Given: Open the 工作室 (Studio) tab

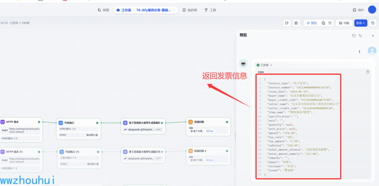Looking at the screenshot, I should click(124, 10).
